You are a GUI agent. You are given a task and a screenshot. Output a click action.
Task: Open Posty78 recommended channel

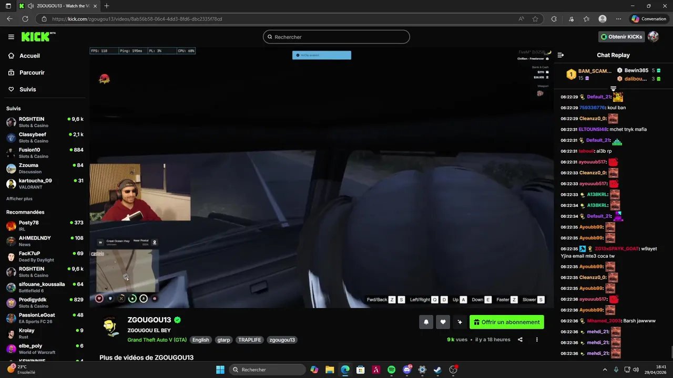click(44, 226)
